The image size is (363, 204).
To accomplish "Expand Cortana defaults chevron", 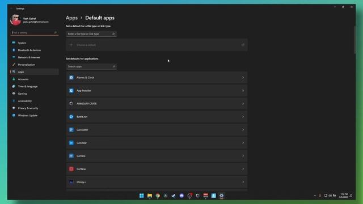I will (x=243, y=169).
